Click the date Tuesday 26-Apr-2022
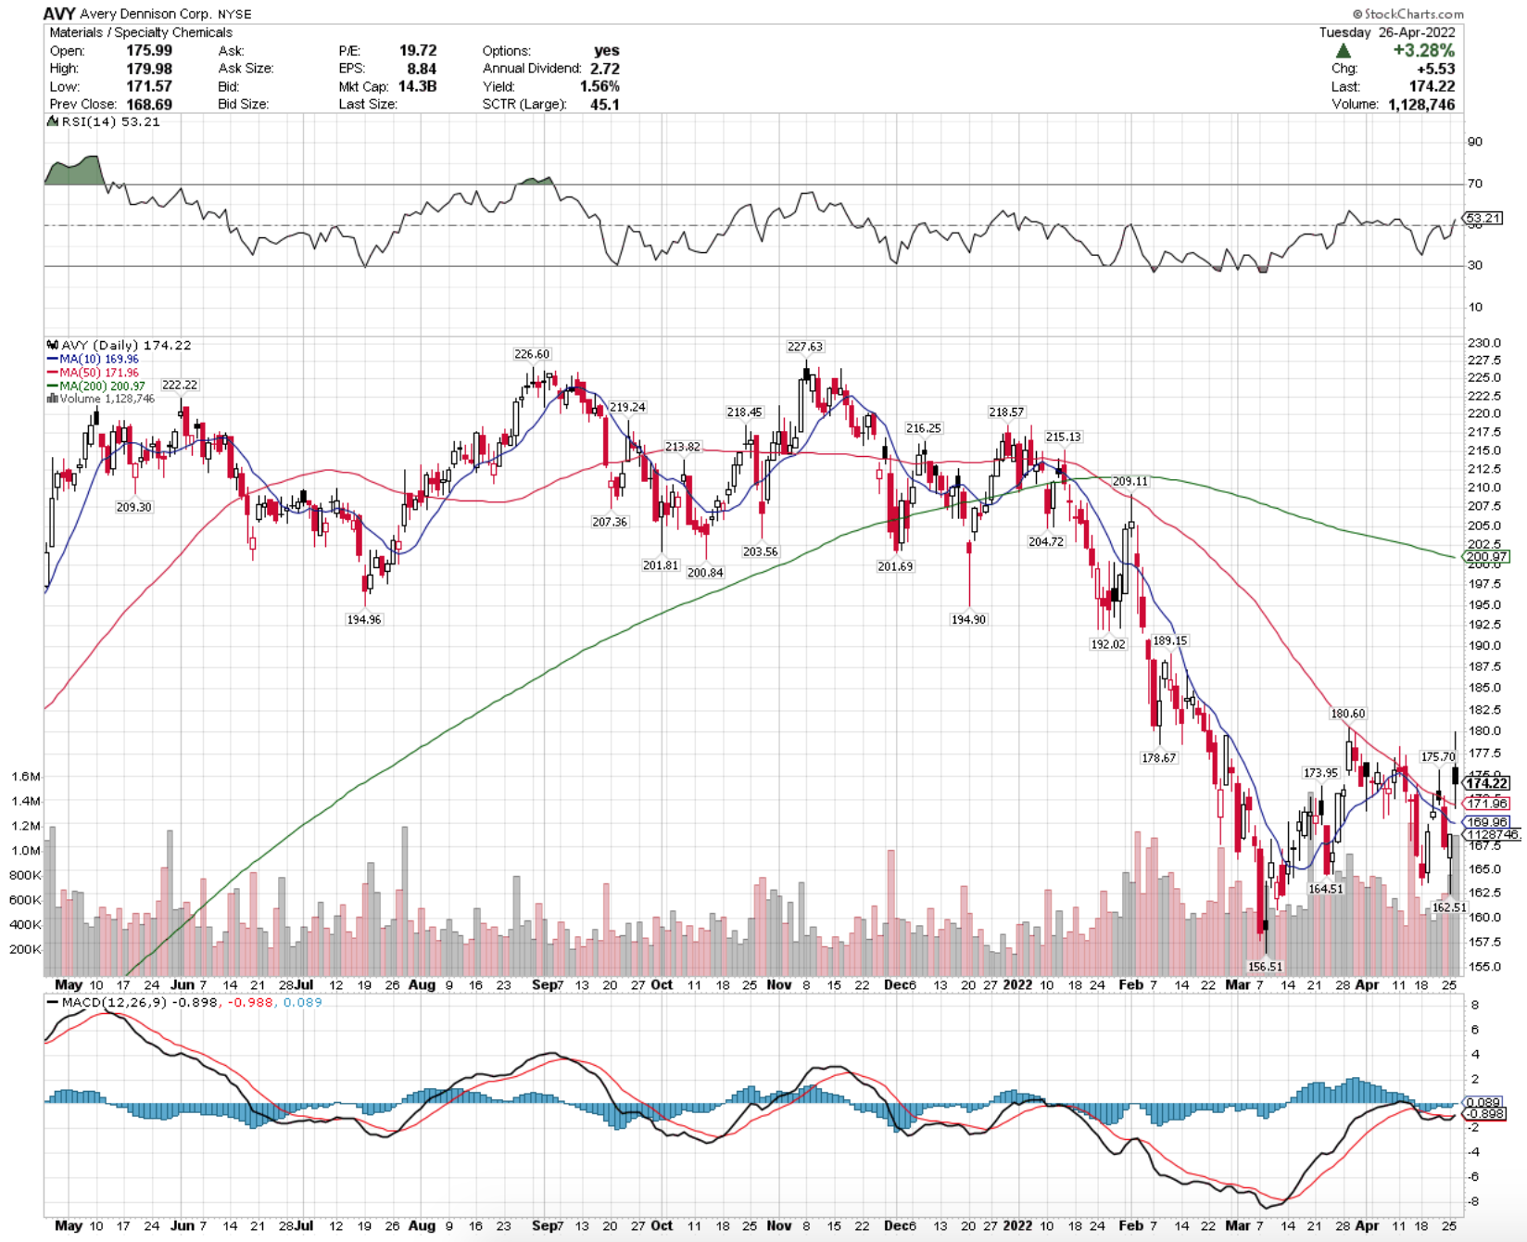 tap(1387, 32)
